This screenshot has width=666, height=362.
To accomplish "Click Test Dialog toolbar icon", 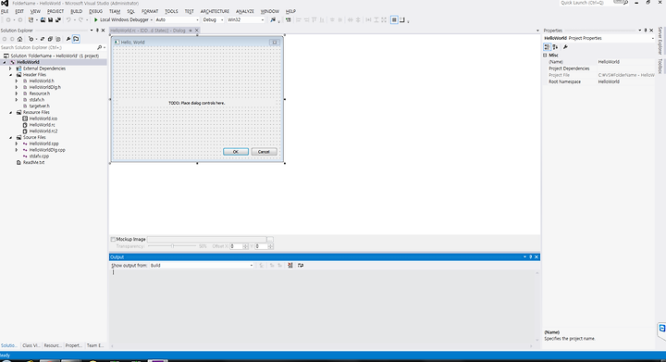I will pos(289,19).
